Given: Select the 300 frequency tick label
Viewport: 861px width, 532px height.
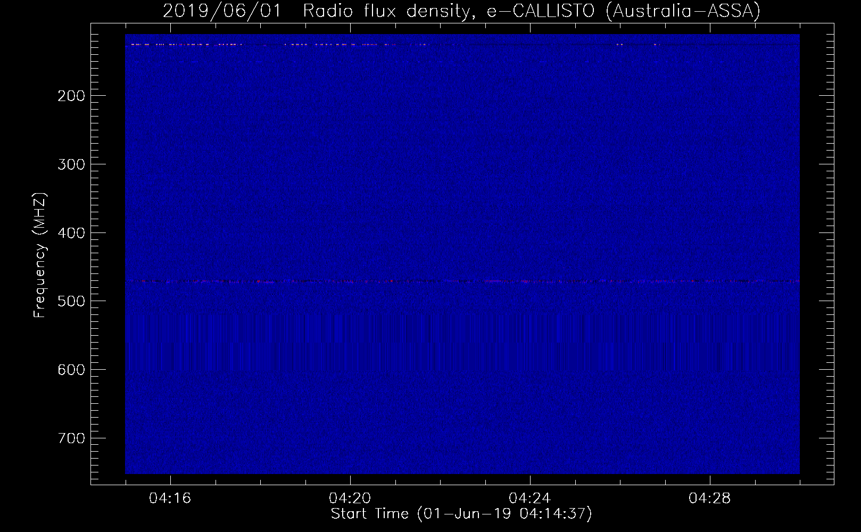Looking at the screenshot, I should pyautogui.click(x=71, y=164).
